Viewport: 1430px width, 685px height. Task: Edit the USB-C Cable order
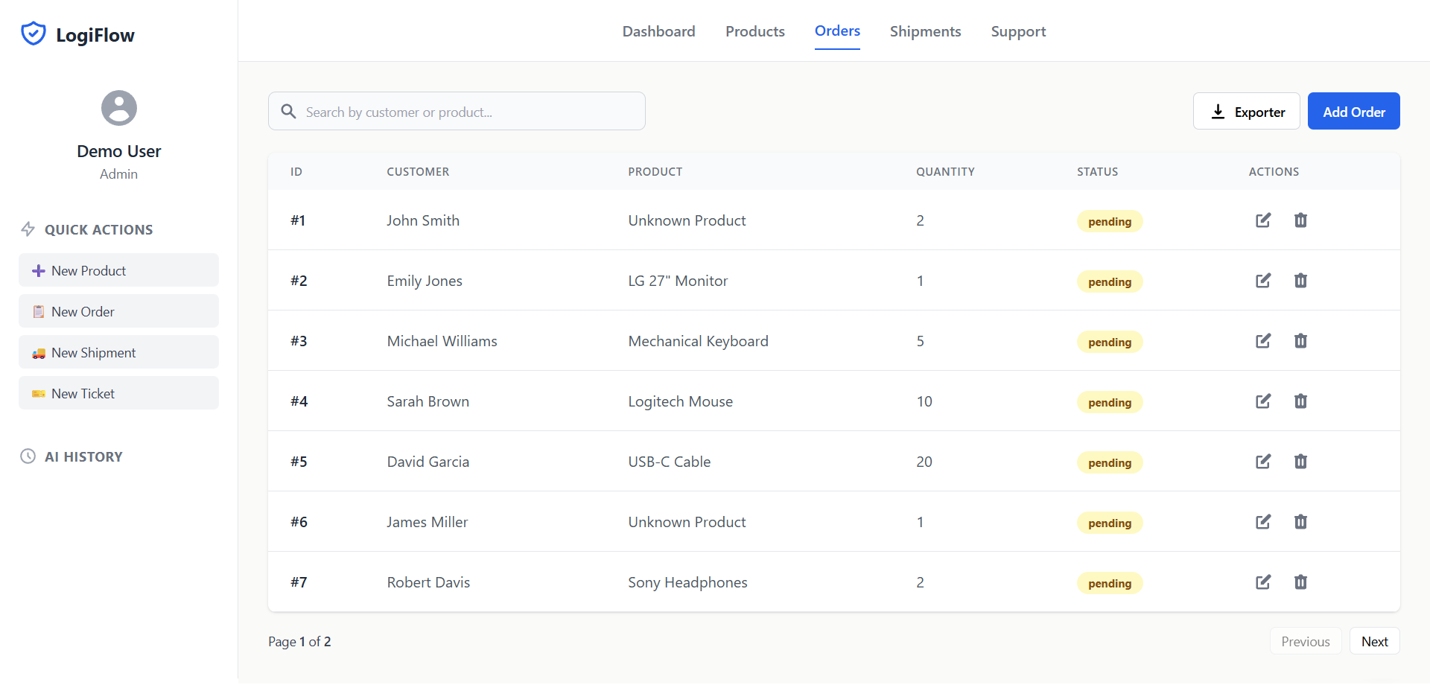click(x=1263, y=462)
